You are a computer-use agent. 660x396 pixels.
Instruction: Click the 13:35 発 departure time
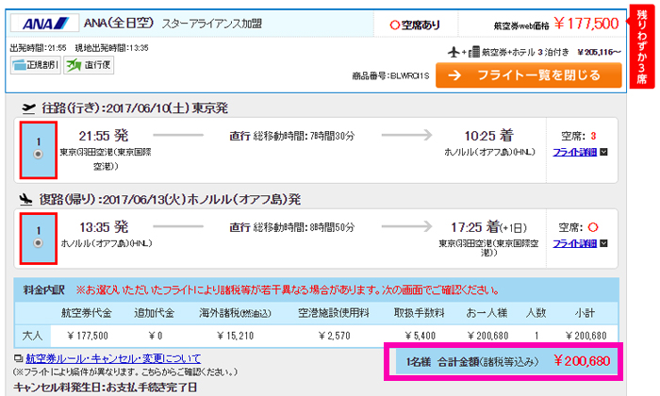coord(104,227)
